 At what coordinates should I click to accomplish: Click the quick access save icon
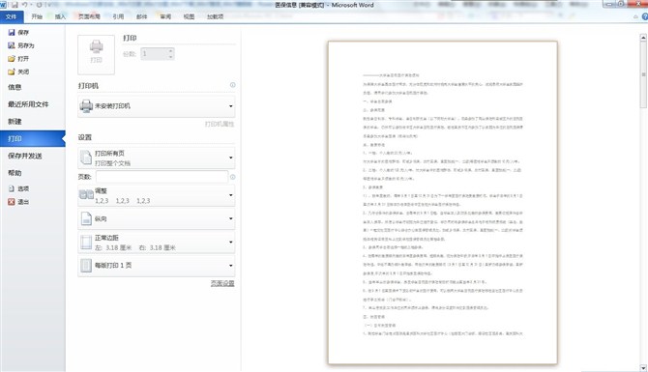click(15, 5)
